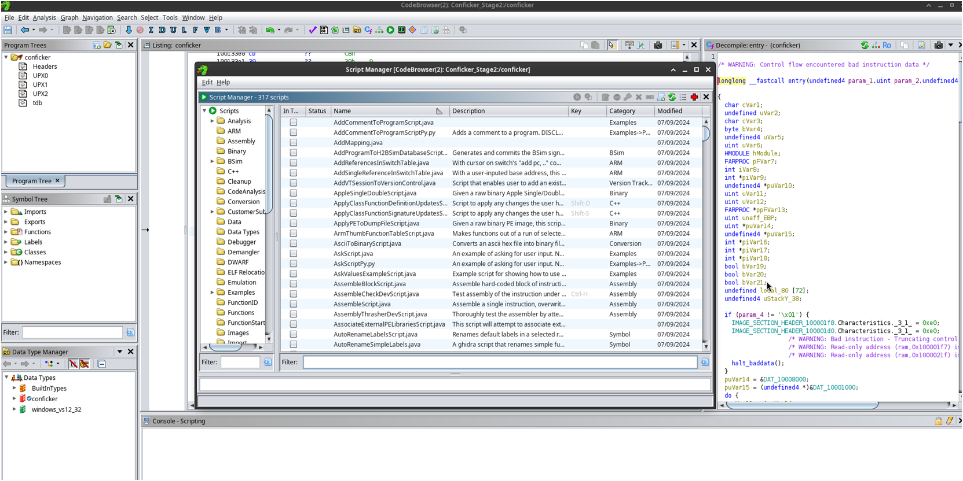Image resolution: width=963 pixels, height=481 pixels.
Task: Sort scripts by Modified column header
Action: [678, 111]
